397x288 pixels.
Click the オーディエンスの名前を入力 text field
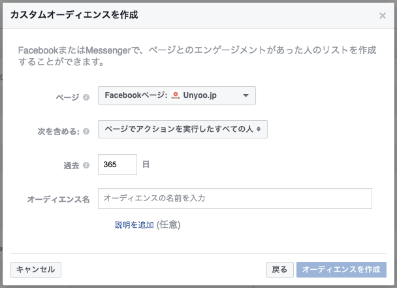point(235,199)
